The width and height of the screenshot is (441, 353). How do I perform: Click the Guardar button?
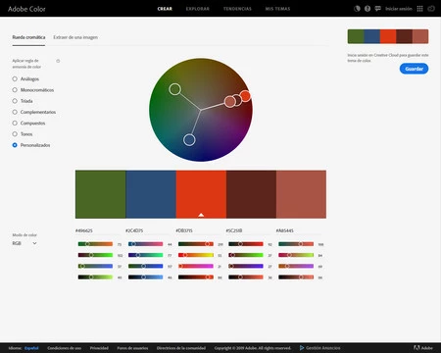coord(414,69)
